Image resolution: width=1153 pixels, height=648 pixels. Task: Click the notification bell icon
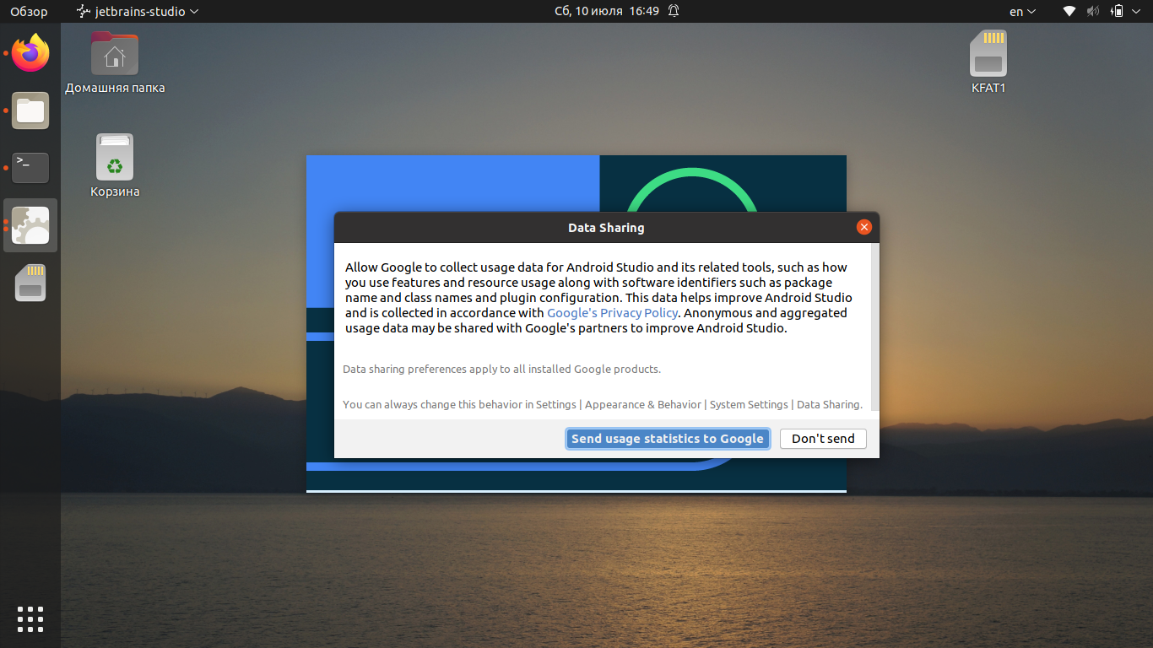click(x=674, y=11)
